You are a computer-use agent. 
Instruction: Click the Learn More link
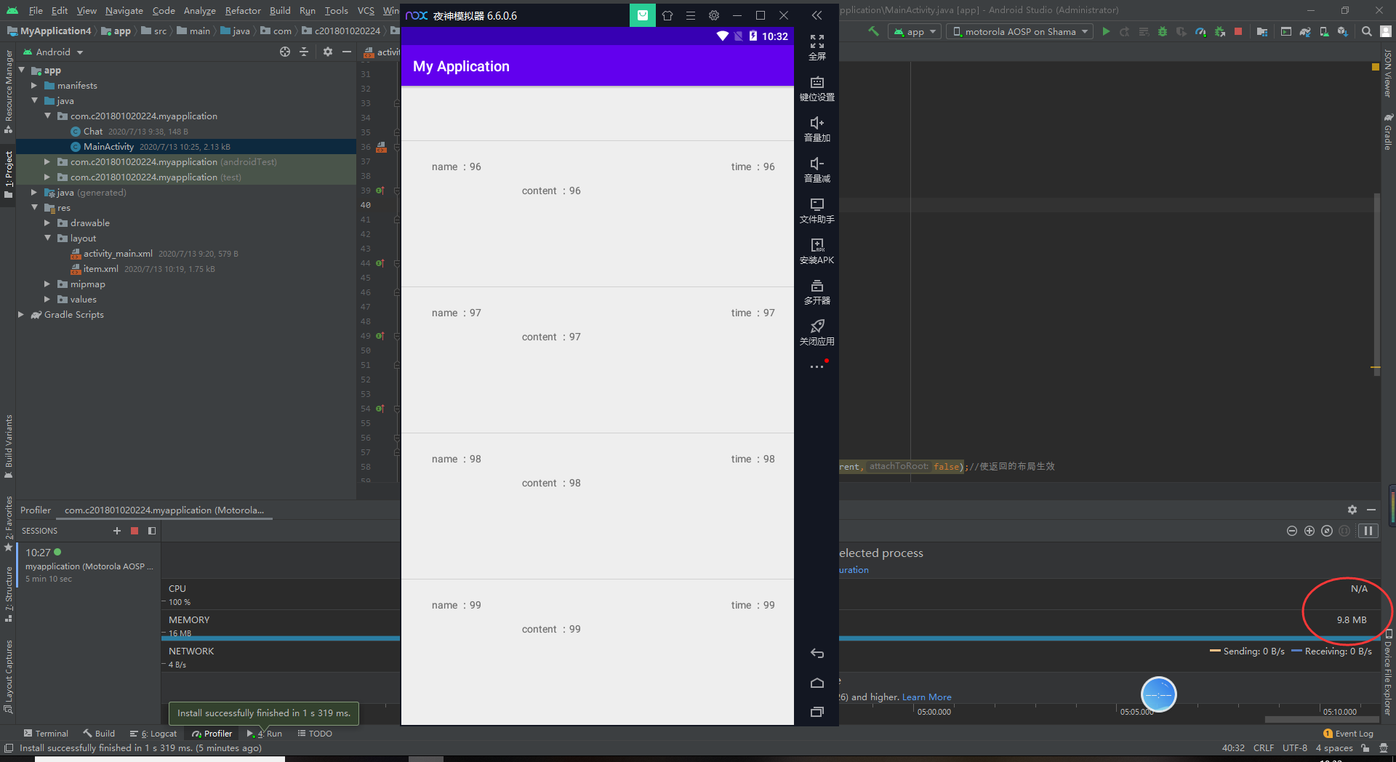(x=926, y=697)
